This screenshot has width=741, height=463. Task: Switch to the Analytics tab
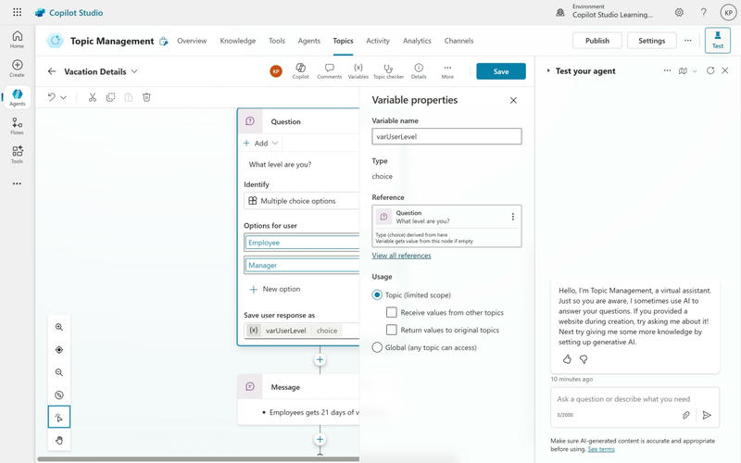coord(417,41)
